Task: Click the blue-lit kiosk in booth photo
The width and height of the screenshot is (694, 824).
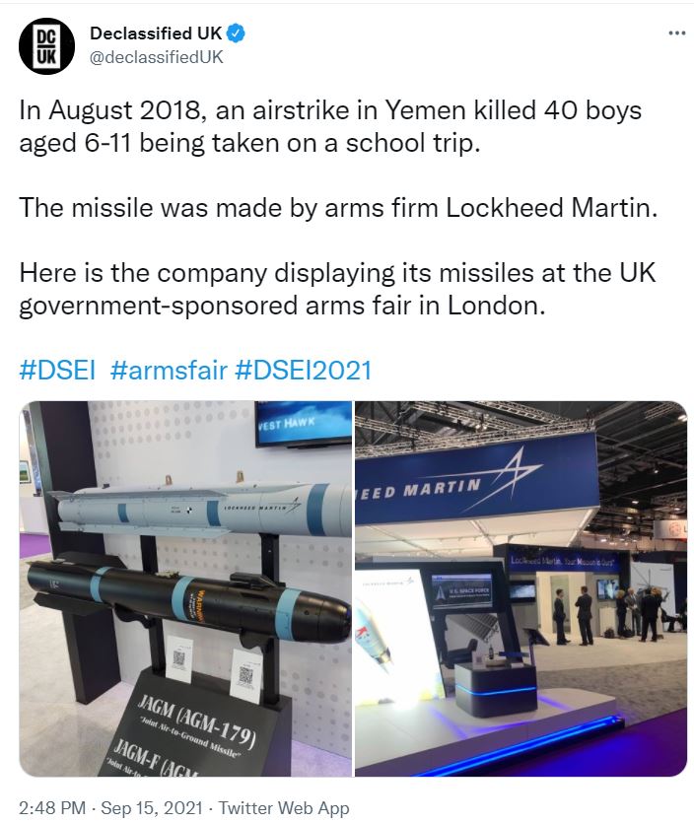Action: coord(495,689)
